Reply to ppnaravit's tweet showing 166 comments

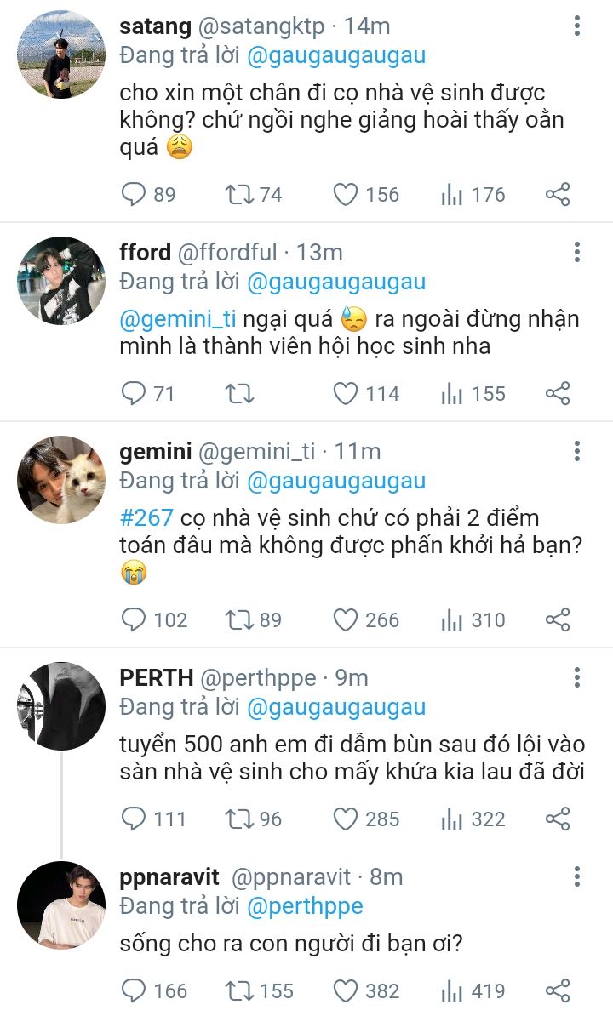click(134, 991)
